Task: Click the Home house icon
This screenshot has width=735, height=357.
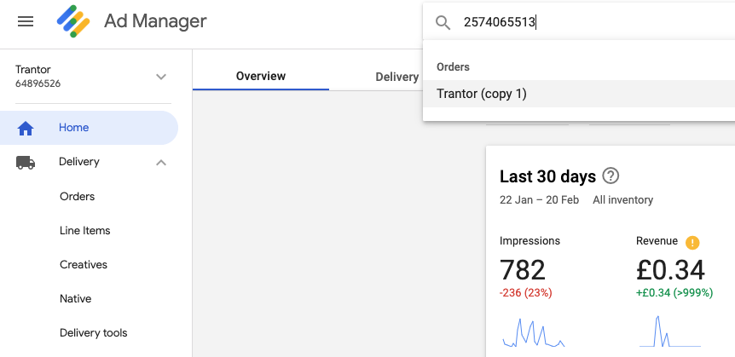Action: pyautogui.click(x=26, y=128)
